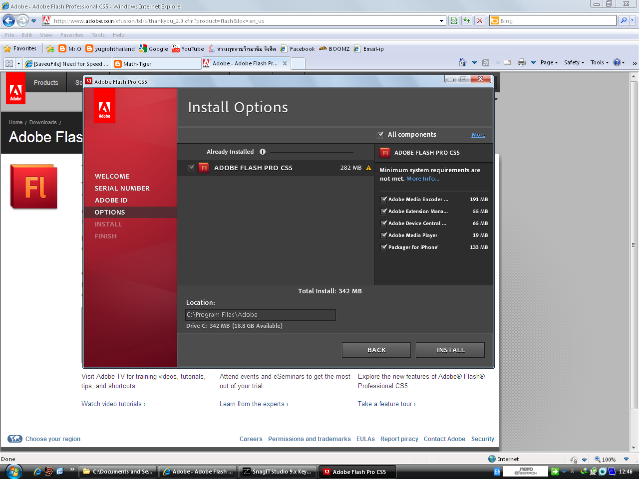
Task: Click the More Info link
Action: pyautogui.click(x=423, y=179)
